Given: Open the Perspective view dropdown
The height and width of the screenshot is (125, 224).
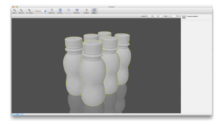Looking at the screenshot, I should (40, 11).
